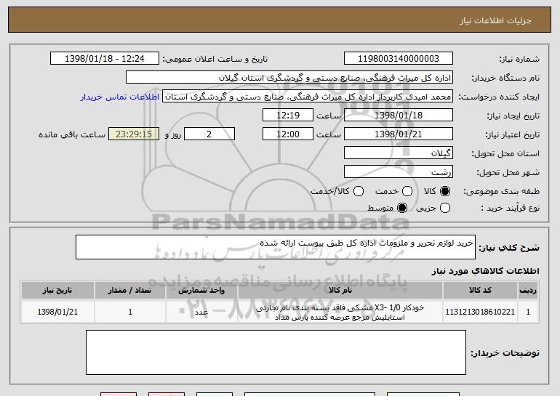
Task: Click the واحد شمارش column header
Action: click(x=201, y=291)
